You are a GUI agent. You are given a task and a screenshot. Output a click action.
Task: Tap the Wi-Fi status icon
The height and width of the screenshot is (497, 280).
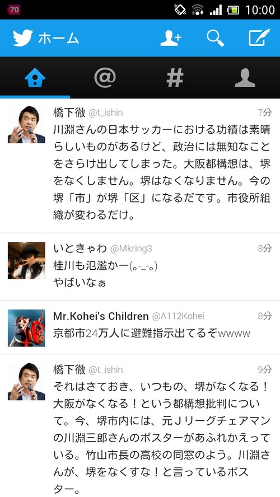coord(197,10)
